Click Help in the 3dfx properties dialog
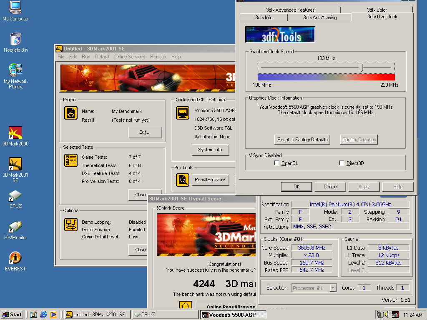 (398, 187)
